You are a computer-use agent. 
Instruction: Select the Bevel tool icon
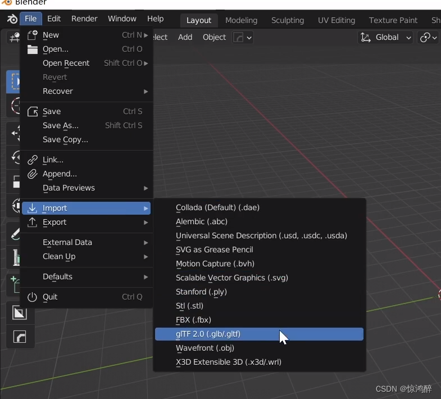coord(20,337)
